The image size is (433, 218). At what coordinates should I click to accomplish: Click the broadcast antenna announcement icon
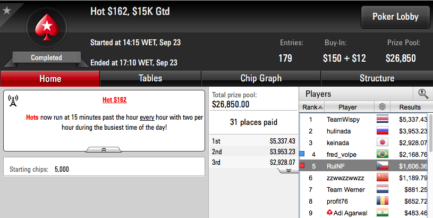point(13,100)
